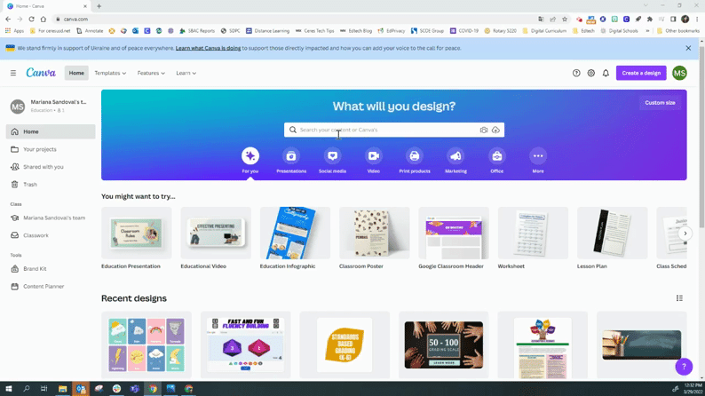Open Brand Kit tool

51,268
